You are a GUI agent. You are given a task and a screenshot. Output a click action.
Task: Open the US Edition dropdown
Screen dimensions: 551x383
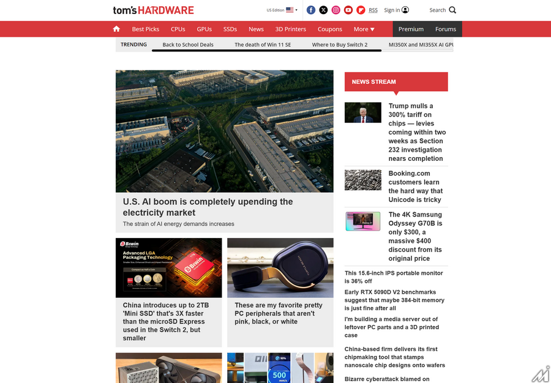[282, 10]
